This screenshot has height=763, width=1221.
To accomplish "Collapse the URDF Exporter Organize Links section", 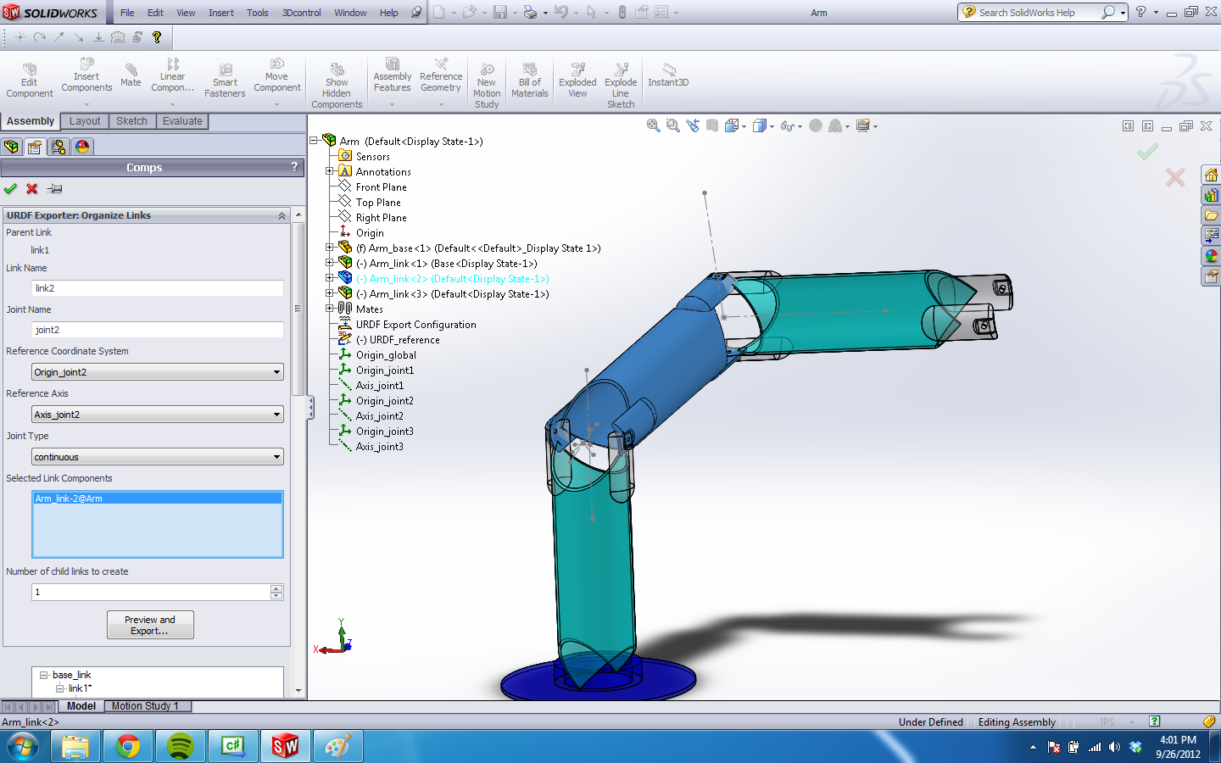I will click(282, 216).
